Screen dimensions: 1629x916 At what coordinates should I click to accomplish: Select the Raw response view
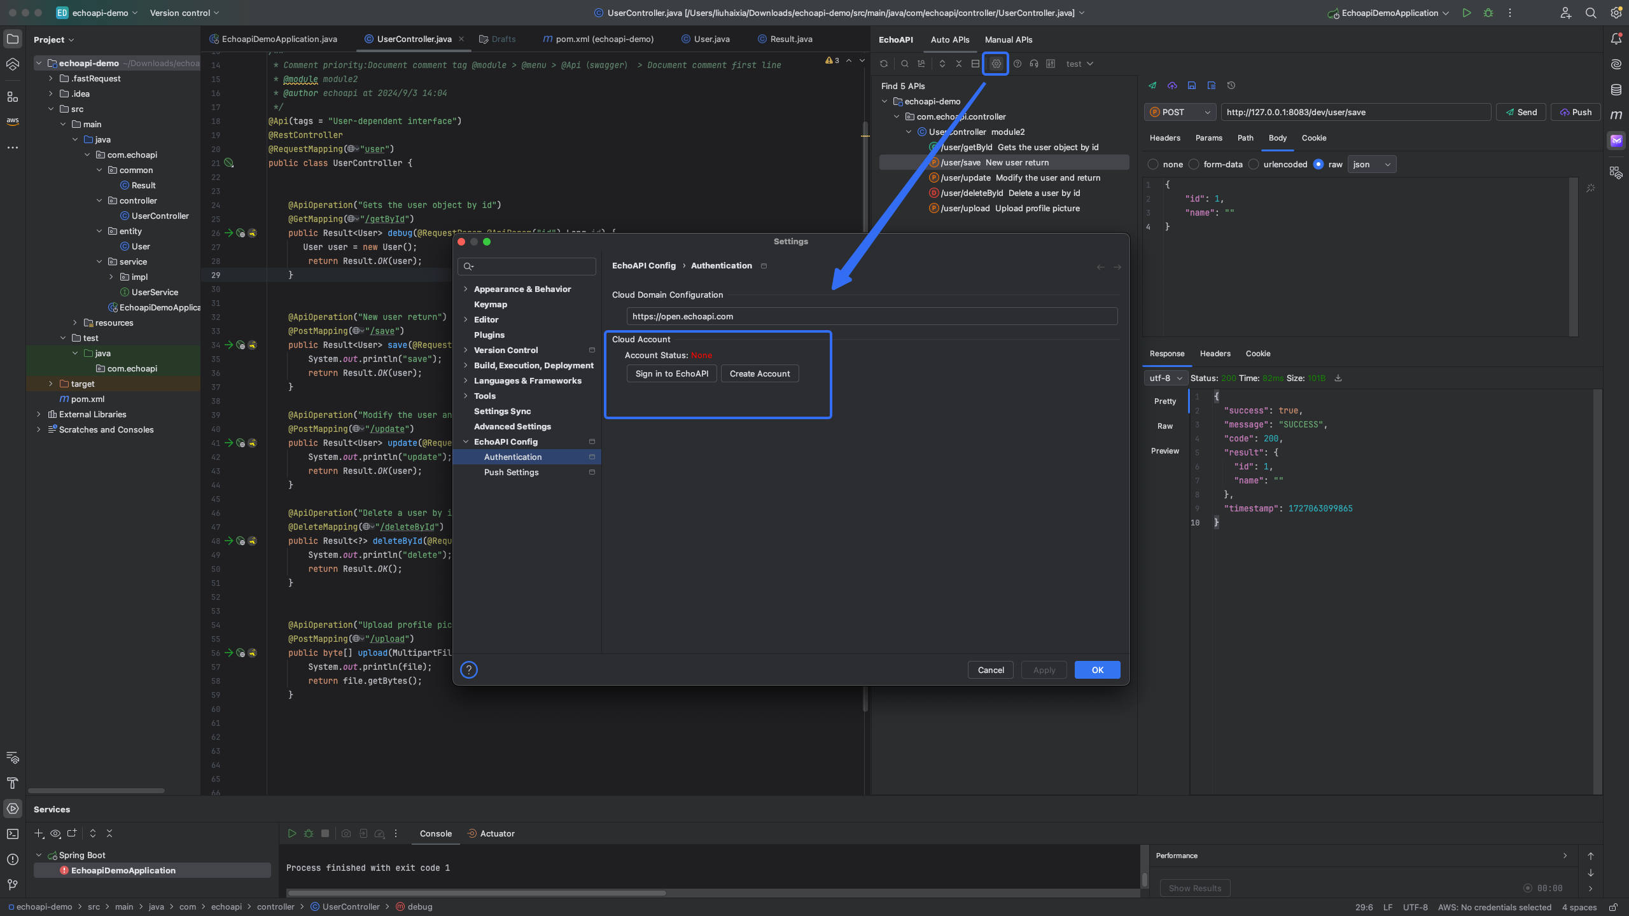1164,426
